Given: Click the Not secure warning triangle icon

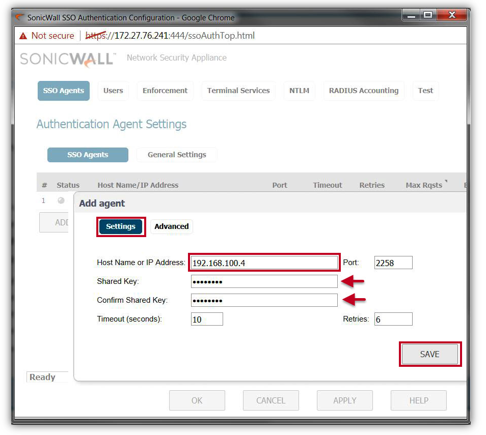Looking at the screenshot, I should (23, 36).
